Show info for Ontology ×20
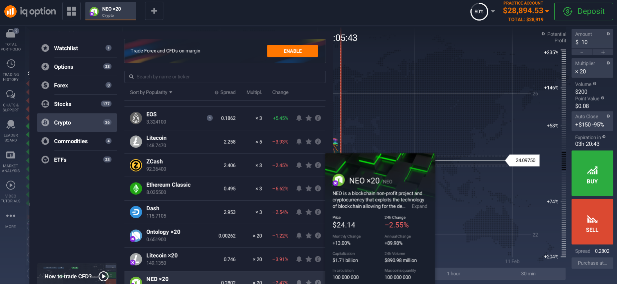The width and height of the screenshot is (617, 284). pyautogui.click(x=318, y=235)
